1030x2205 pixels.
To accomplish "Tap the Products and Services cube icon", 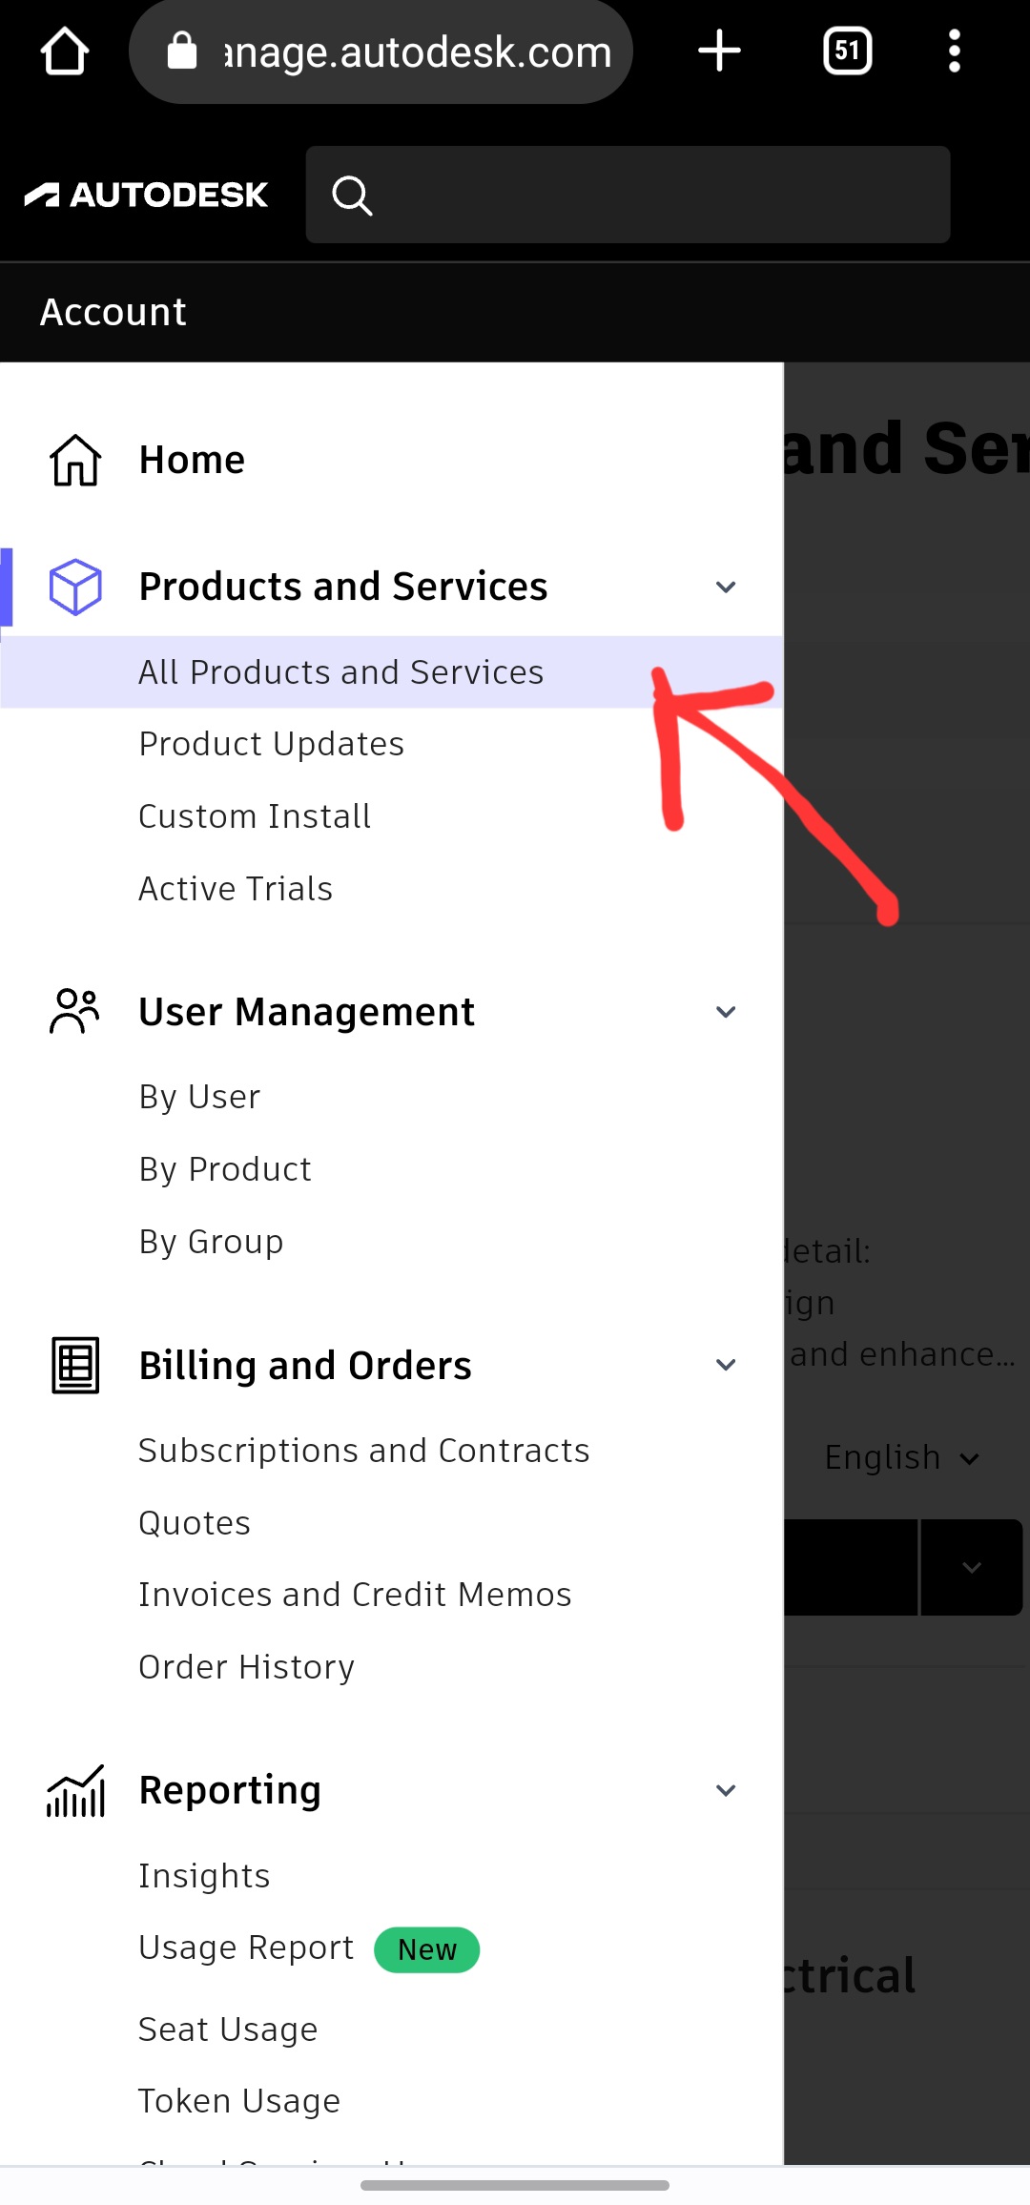I will (75, 587).
